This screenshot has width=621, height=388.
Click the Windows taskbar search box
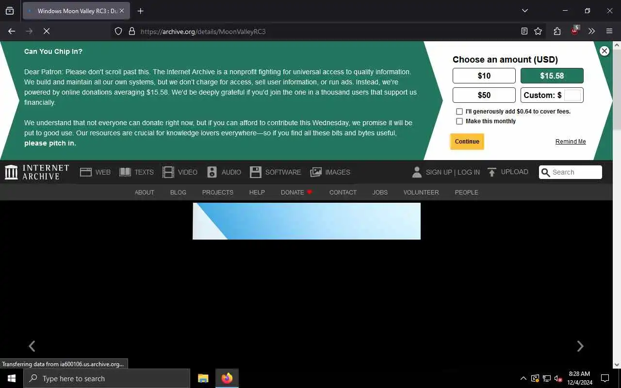(x=107, y=378)
